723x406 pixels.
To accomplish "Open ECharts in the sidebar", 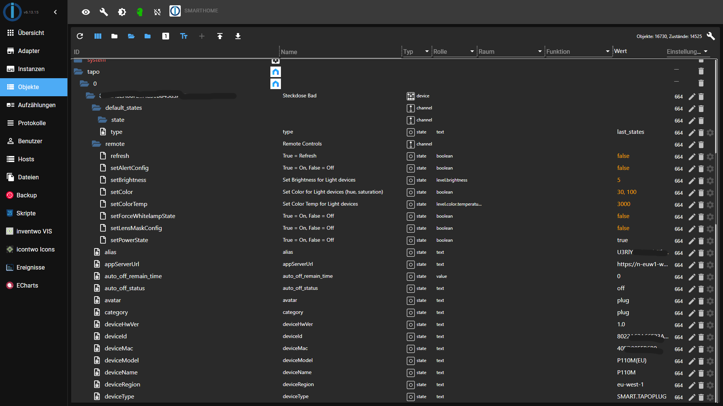I will pos(34,285).
